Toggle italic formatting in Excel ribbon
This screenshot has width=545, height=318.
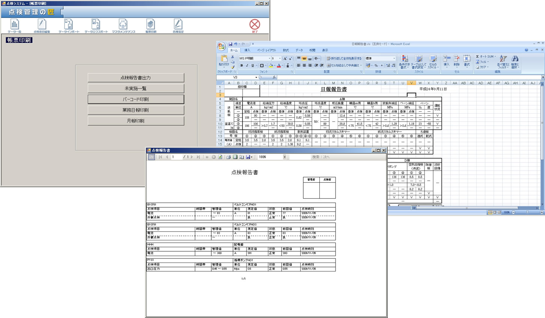point(247,66)
